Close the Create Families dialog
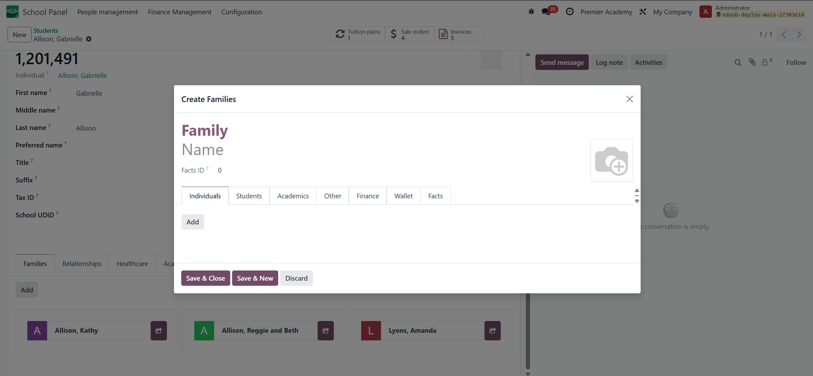Image resolution: width=813 pixels, height=376 pixels. pyautogui.click(x=630, y=99)
